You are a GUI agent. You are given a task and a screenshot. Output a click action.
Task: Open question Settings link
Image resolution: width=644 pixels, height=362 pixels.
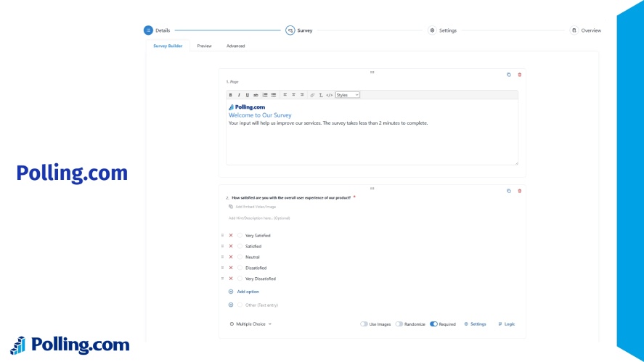tap(475, 324)
